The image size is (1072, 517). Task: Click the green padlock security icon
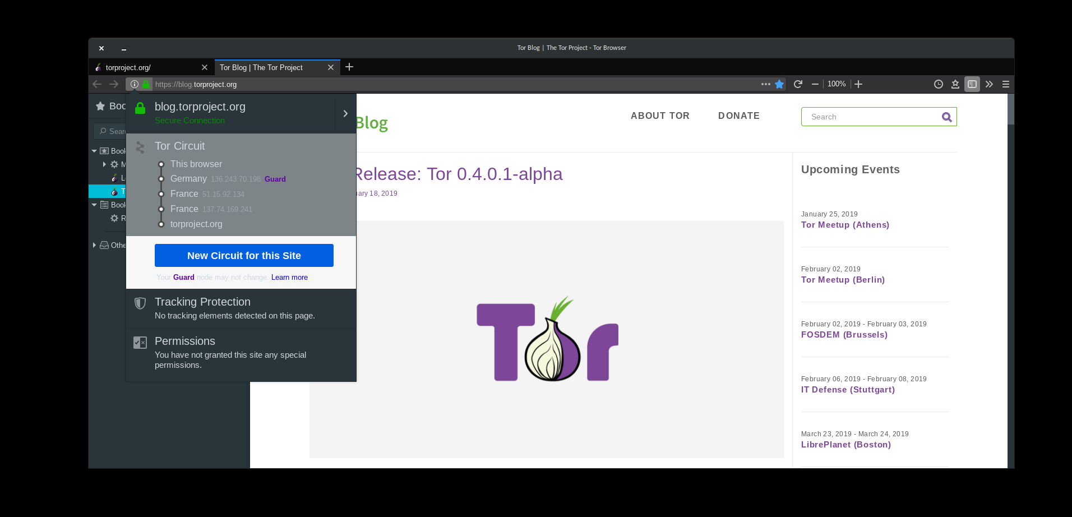tap(146, 84)
